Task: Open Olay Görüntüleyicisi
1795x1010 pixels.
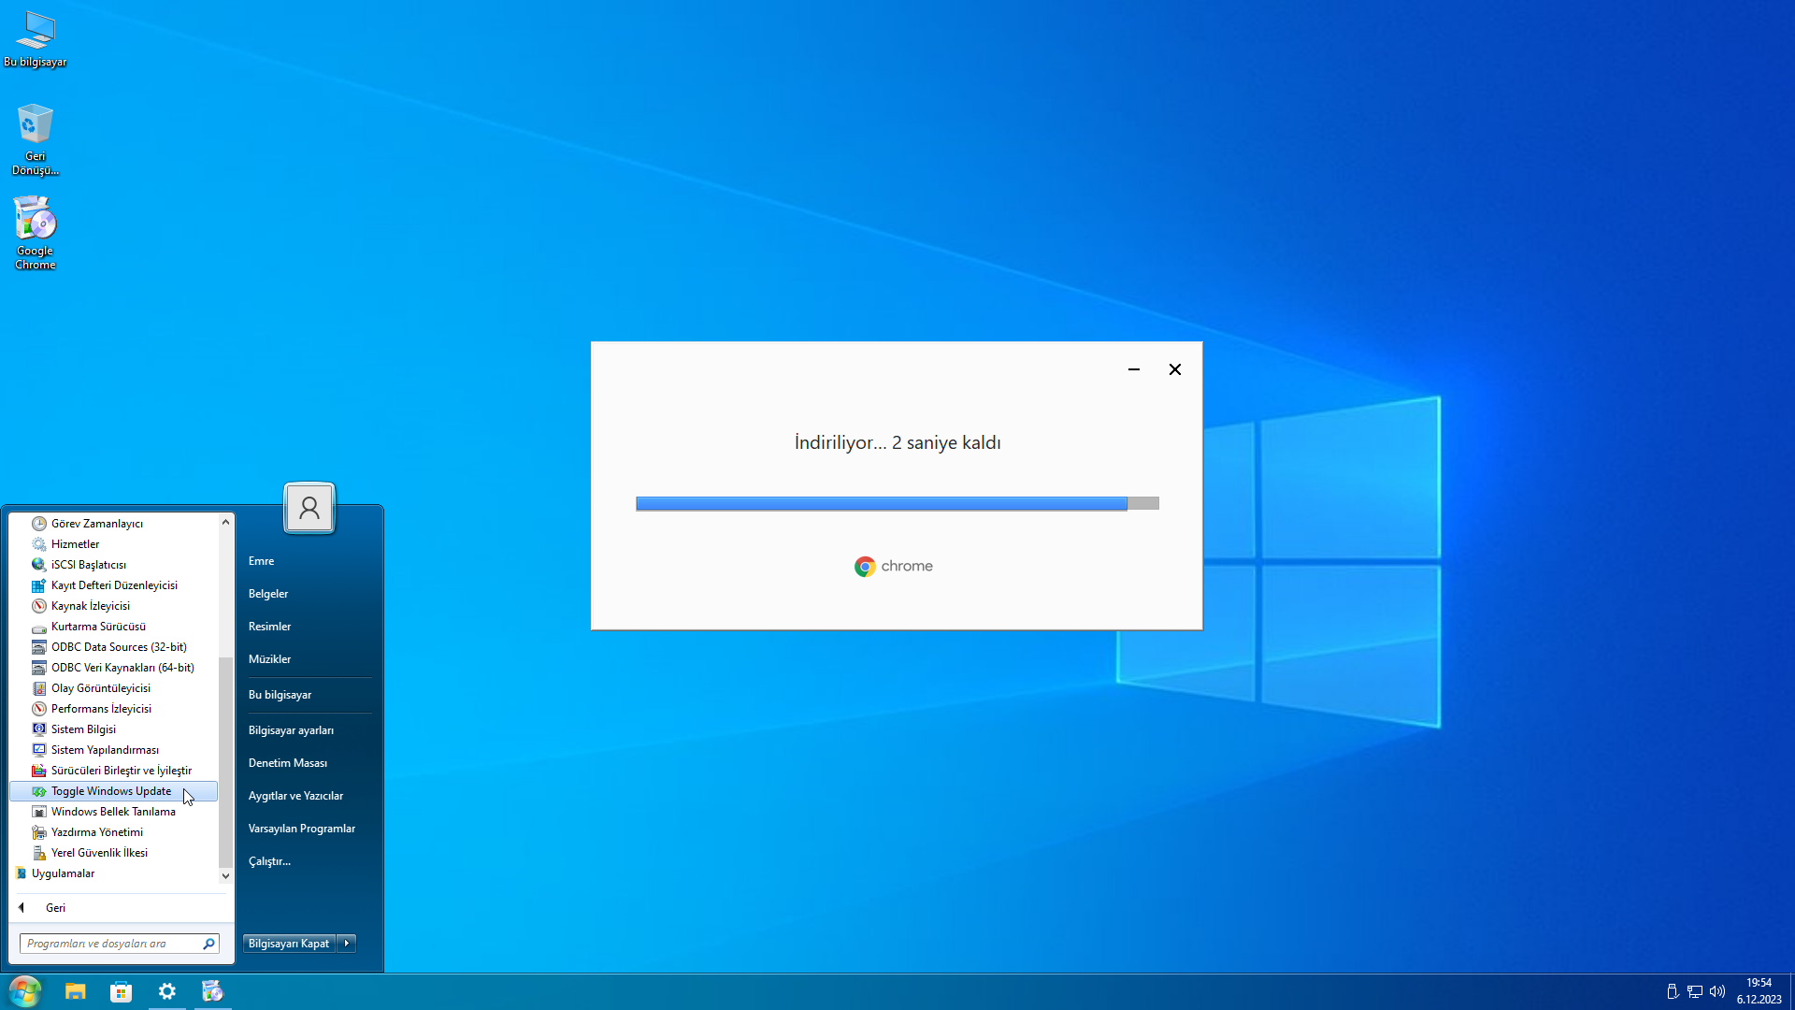Action: coord(113,688)
